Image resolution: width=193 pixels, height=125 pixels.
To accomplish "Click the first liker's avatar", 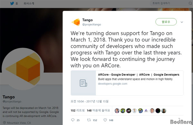I will [x=117, y=111].
